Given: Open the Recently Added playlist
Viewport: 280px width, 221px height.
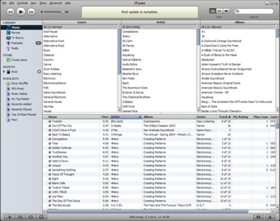Looking at the screenshot, I should coord(22,104).
